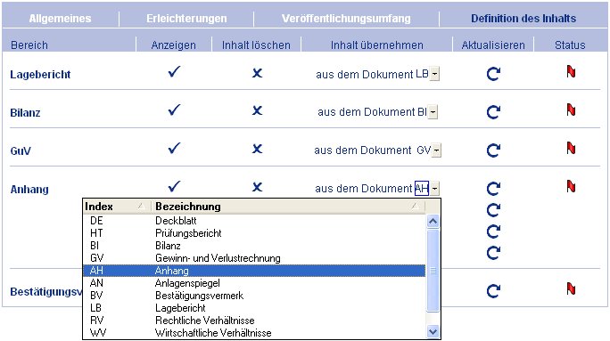The width and height of the screenshot is (610, 341).
Task: Click the delete X icon for Anhang
Action: coord(257,187)
